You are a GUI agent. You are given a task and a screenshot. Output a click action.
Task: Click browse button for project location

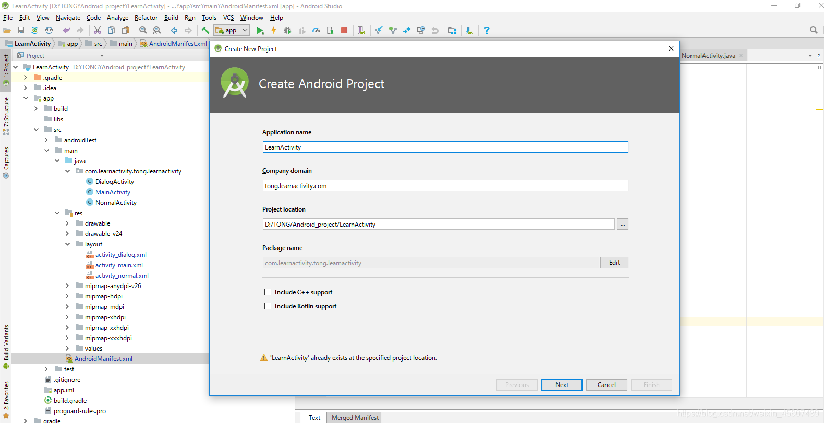tap(623, 225)
